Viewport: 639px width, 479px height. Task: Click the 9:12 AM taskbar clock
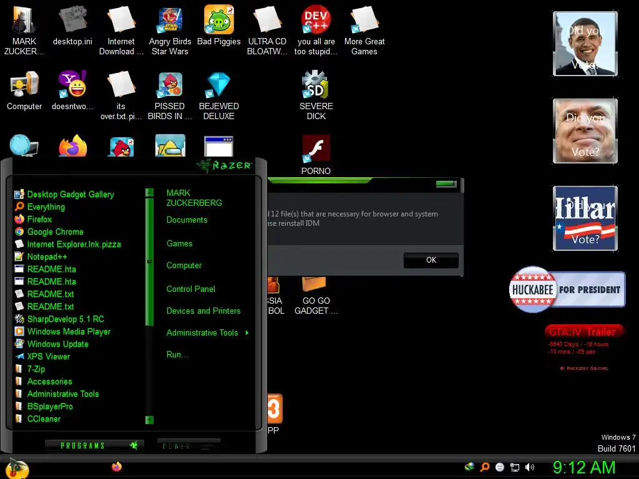[x=584, y=467]
